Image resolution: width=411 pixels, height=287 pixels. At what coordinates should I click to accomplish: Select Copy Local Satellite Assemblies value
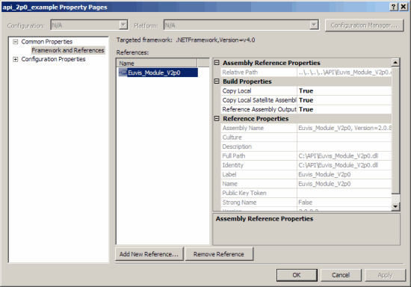click(344, 100)
